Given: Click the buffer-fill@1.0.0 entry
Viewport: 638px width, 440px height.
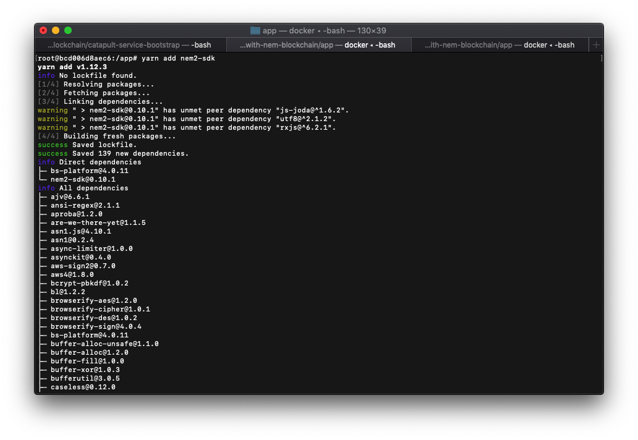Looking at the screenshot, I should [x=87, y=361].
